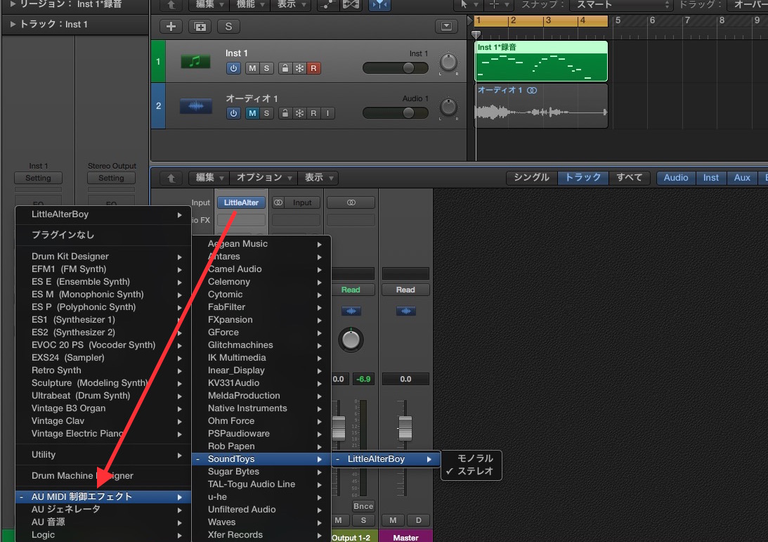The height and width of the screenshot is (542, 768).
Task: Toggle power button on オーディオ 1 track
Action: click(233, 113)
